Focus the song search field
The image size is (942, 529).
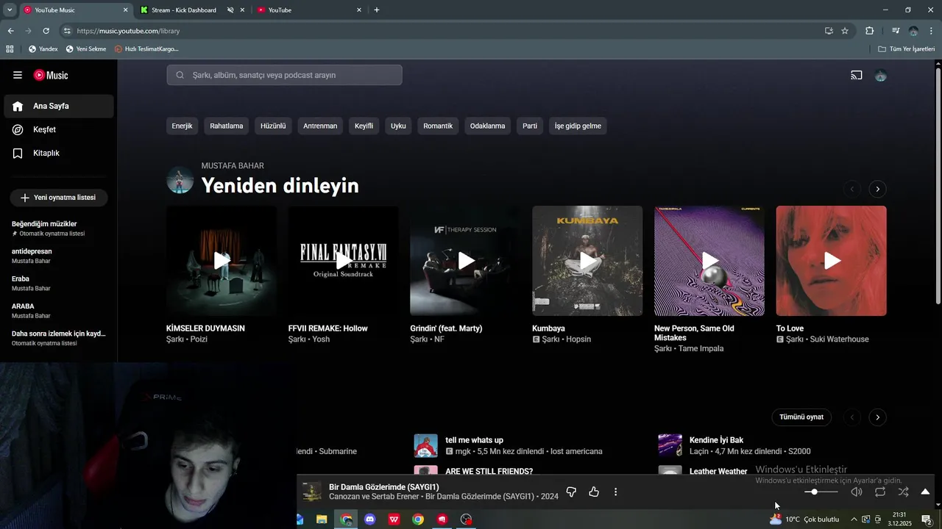(x=284, y=75)
